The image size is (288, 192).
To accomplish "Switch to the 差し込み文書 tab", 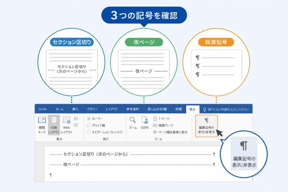I will (157, 109).
